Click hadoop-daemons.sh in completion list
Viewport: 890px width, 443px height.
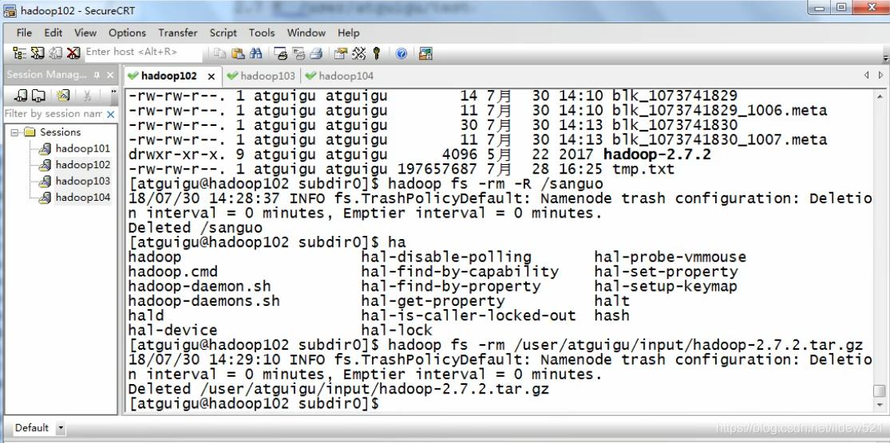pyautogui.click(x=204, y=301)
